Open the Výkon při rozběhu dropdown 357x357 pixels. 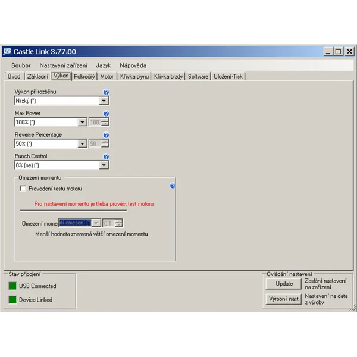(x=104, y=101)
